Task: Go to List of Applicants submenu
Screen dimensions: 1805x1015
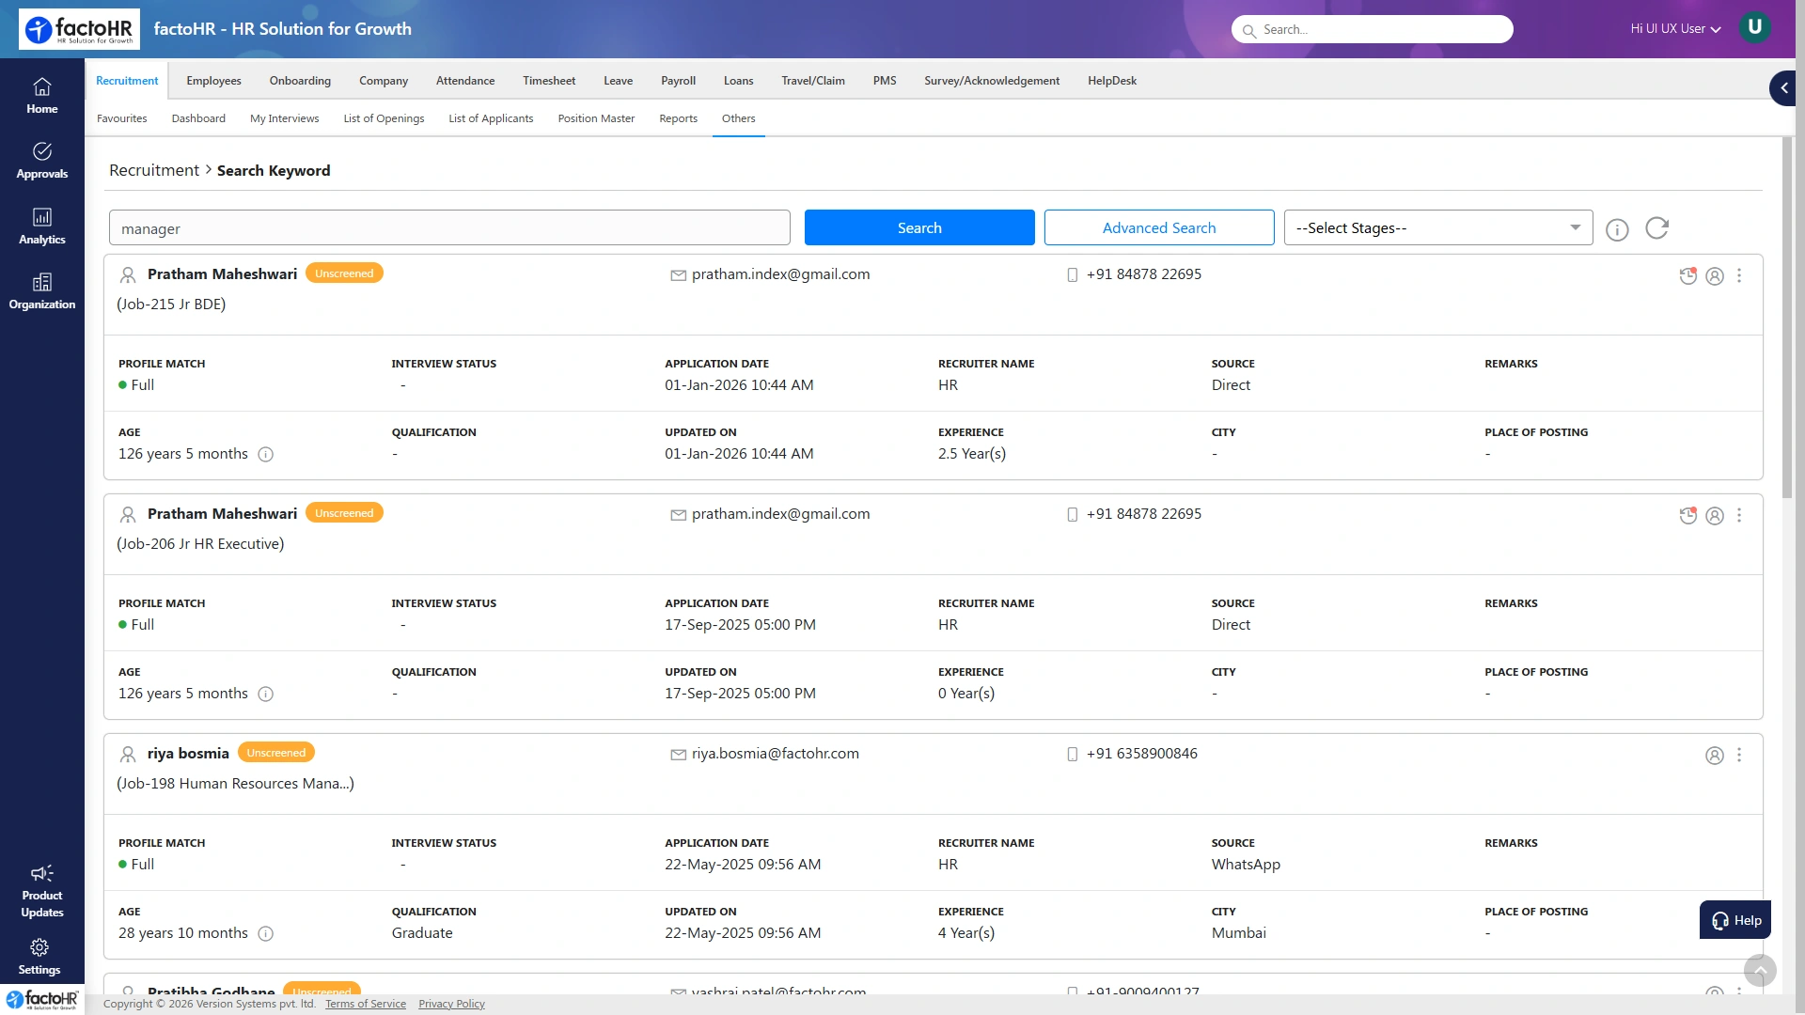Action: [x=491, y=118]
